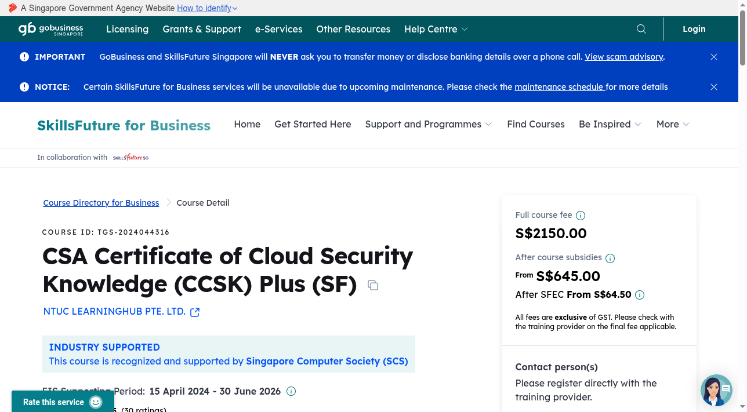Dismiss the IMPORTANT scam advisory banner
The width and height of the screenshot is (747, 412).
pyautogui.click(x=714, y=57)
